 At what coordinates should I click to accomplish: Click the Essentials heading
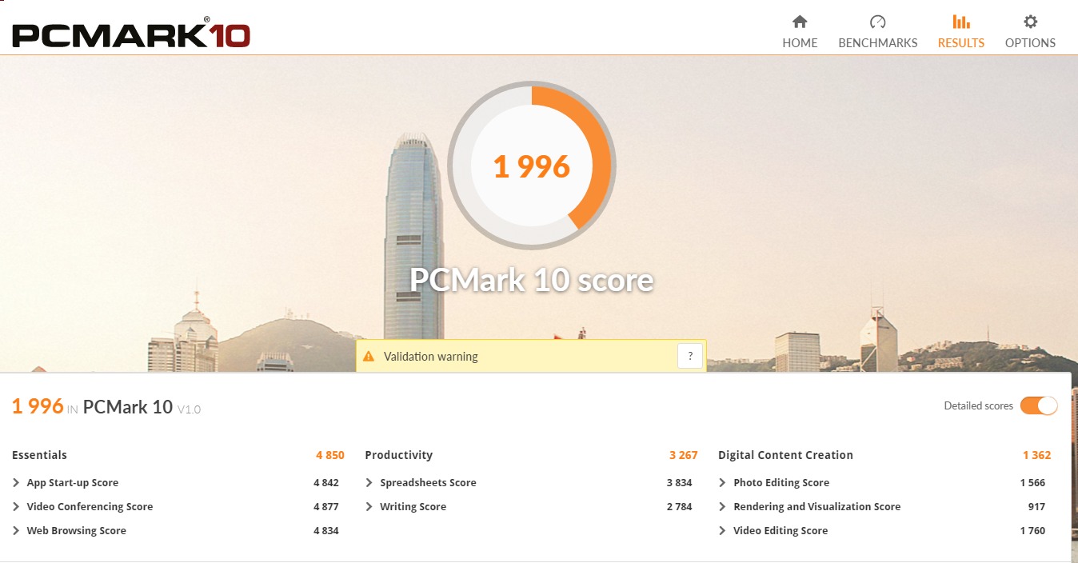(x=39, y=455)
